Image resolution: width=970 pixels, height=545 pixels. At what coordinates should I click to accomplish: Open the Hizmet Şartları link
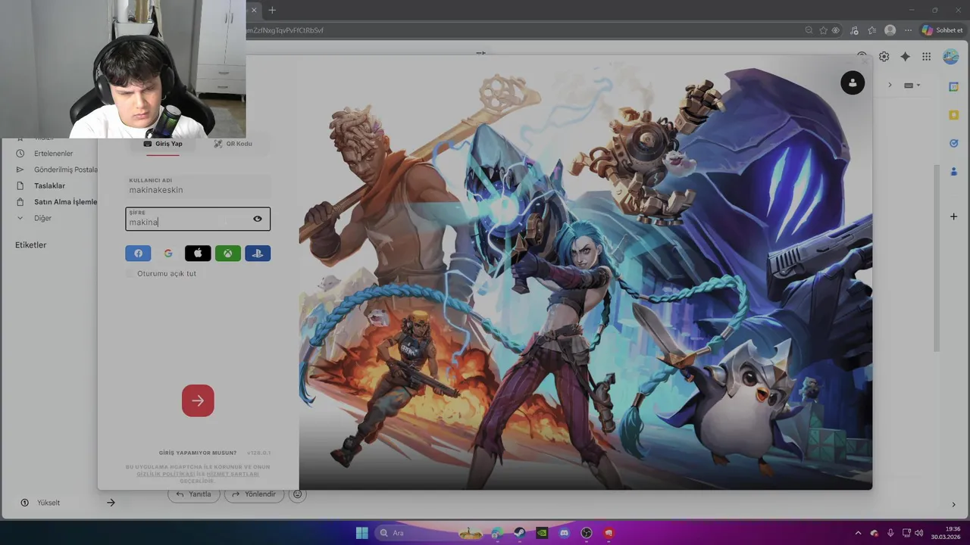[x=233, y=474]
